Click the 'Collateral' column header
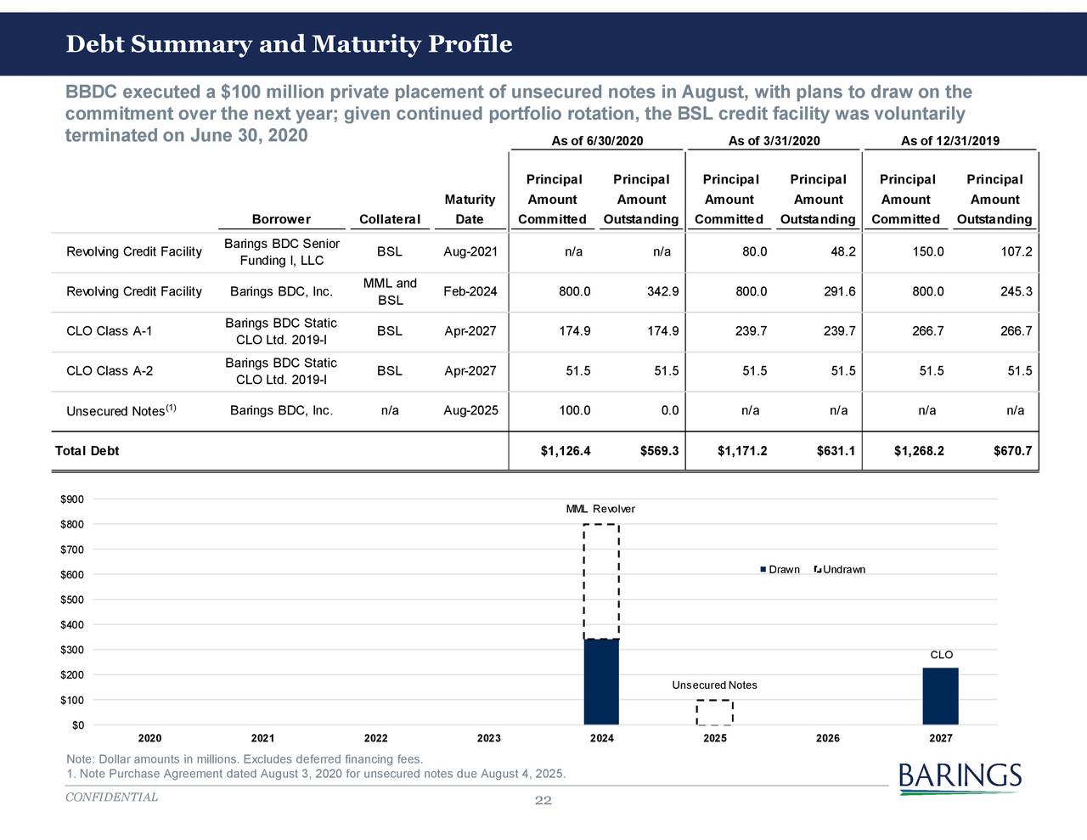This screenshot has height=840, width=1087. 390,219
